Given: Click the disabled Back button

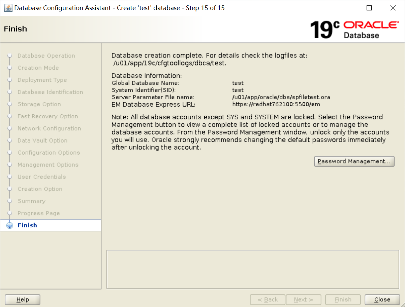Looking at the screenshot, I should pos(268,300).
